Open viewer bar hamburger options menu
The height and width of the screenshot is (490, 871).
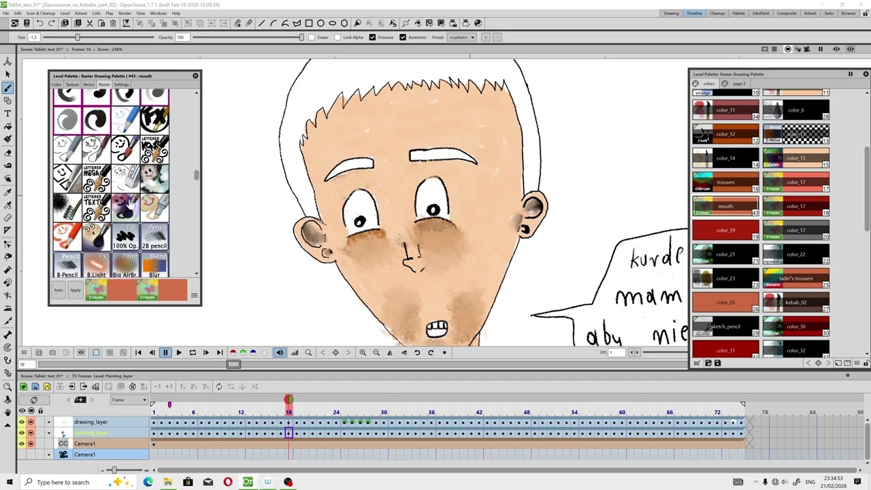click(24, 353)
